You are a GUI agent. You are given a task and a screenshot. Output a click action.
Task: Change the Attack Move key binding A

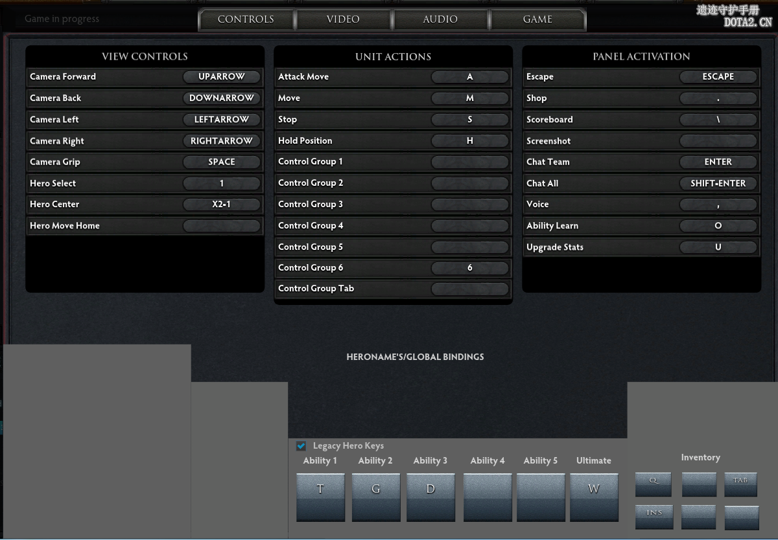[x=470, y=77]
